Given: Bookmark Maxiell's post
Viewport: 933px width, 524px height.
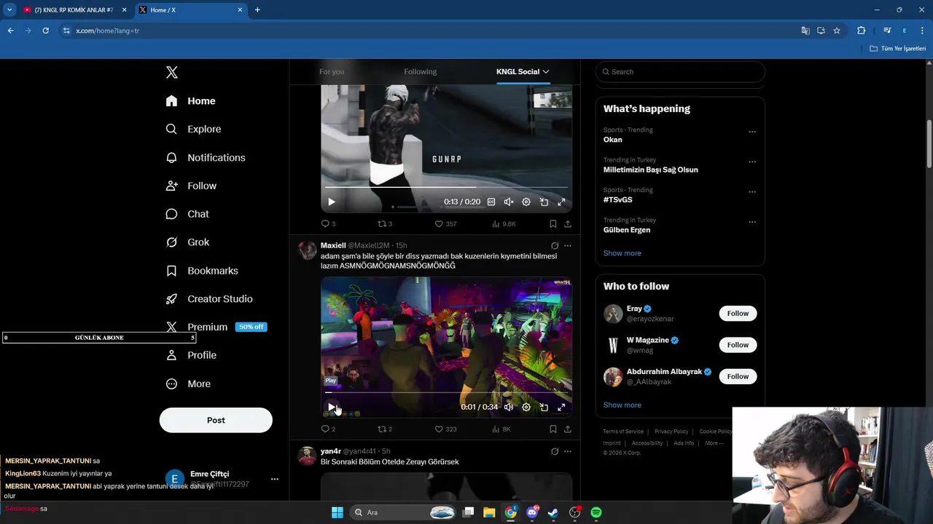Looking at the screenshot, I should click(x=553, y=429).
